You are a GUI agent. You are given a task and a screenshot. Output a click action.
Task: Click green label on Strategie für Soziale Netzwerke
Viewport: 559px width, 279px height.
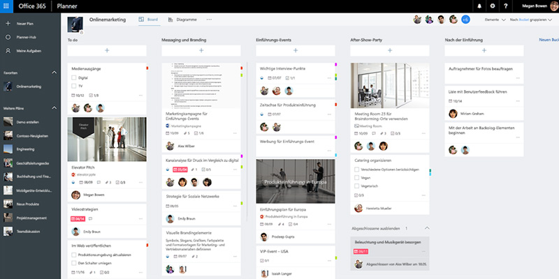click(x=242, y=203)
